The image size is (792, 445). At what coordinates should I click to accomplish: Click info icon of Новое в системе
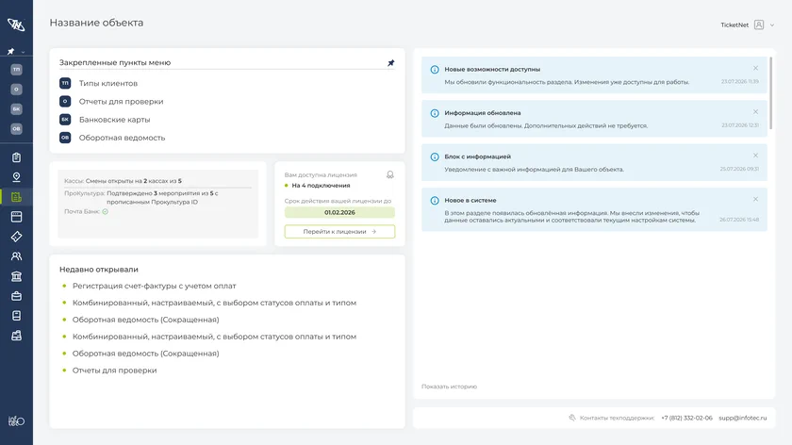coord(435,201)
